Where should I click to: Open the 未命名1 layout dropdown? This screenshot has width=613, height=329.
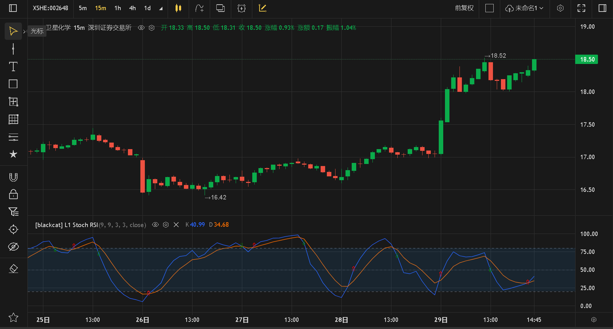524,8
